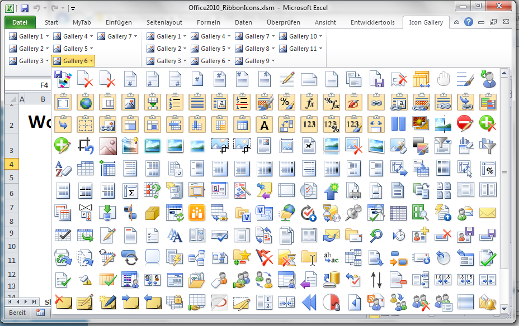Screen dimensions: 519x326
Task: Select the white hand icon
Action: pyautogui.click(x=443, y=79)
